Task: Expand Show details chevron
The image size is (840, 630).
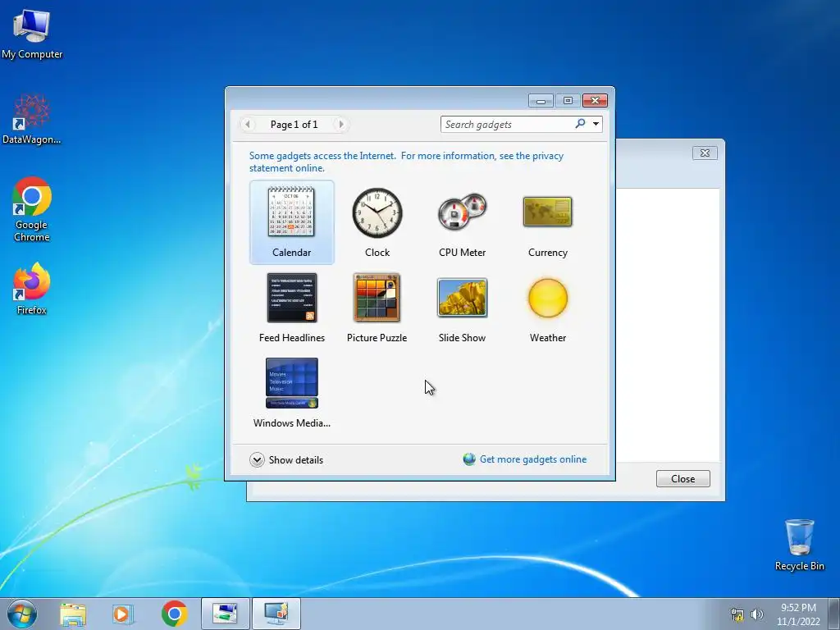Action: point(257,459)
